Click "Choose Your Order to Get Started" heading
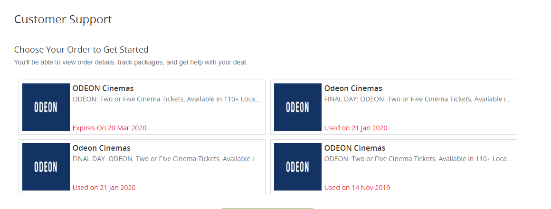Screen dimensions: 551x209 (81, 49)
